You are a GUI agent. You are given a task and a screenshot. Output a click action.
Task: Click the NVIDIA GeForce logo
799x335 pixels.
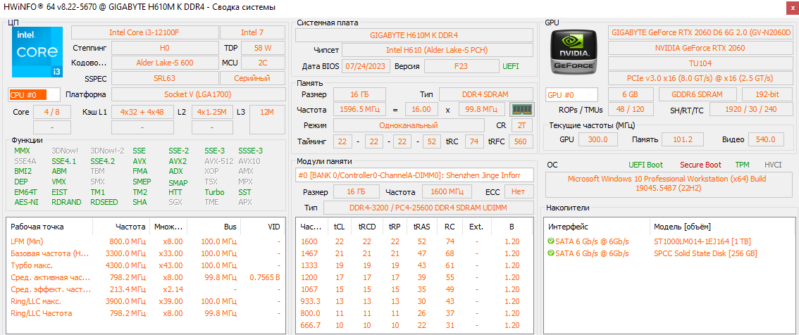[x=573, y=53]
